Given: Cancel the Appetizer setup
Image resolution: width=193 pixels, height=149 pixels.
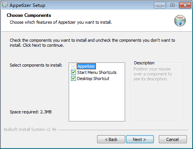Looking at the screenshot, I should 173,139.
